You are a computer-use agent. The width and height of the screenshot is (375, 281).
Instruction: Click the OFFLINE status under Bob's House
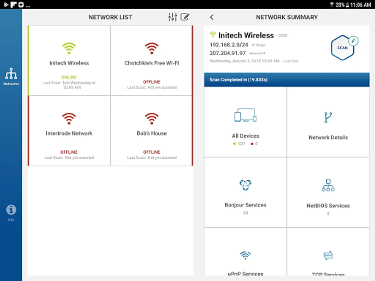pos(152,152)
